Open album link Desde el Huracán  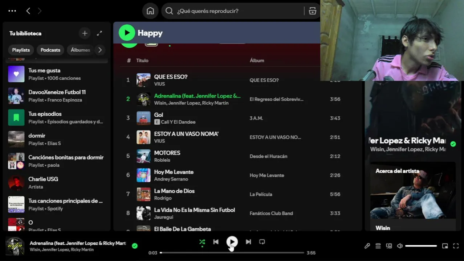(x=268, y=156)
